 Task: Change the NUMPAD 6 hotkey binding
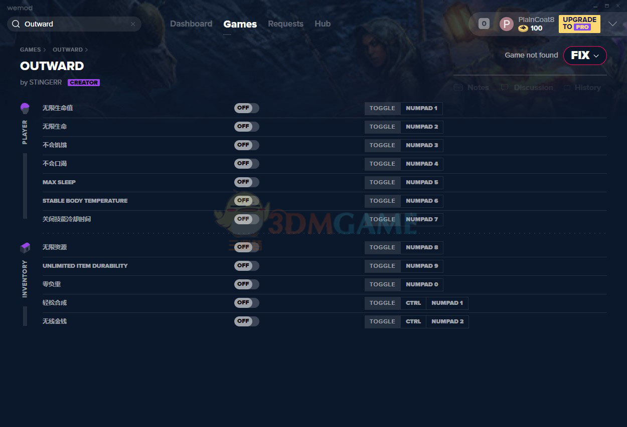422,201
